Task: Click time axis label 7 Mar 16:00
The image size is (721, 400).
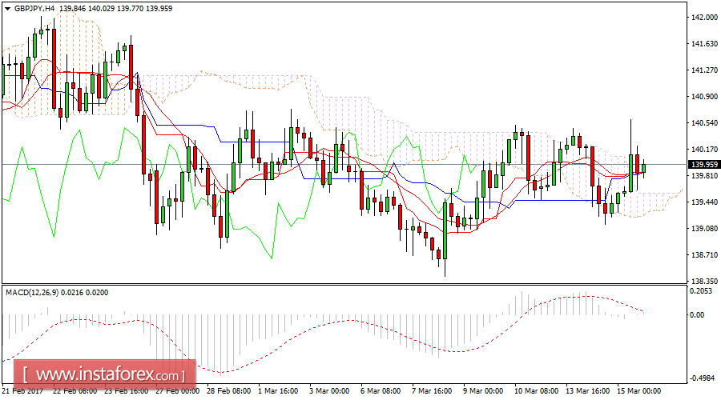Action: [x=433, y=391]
